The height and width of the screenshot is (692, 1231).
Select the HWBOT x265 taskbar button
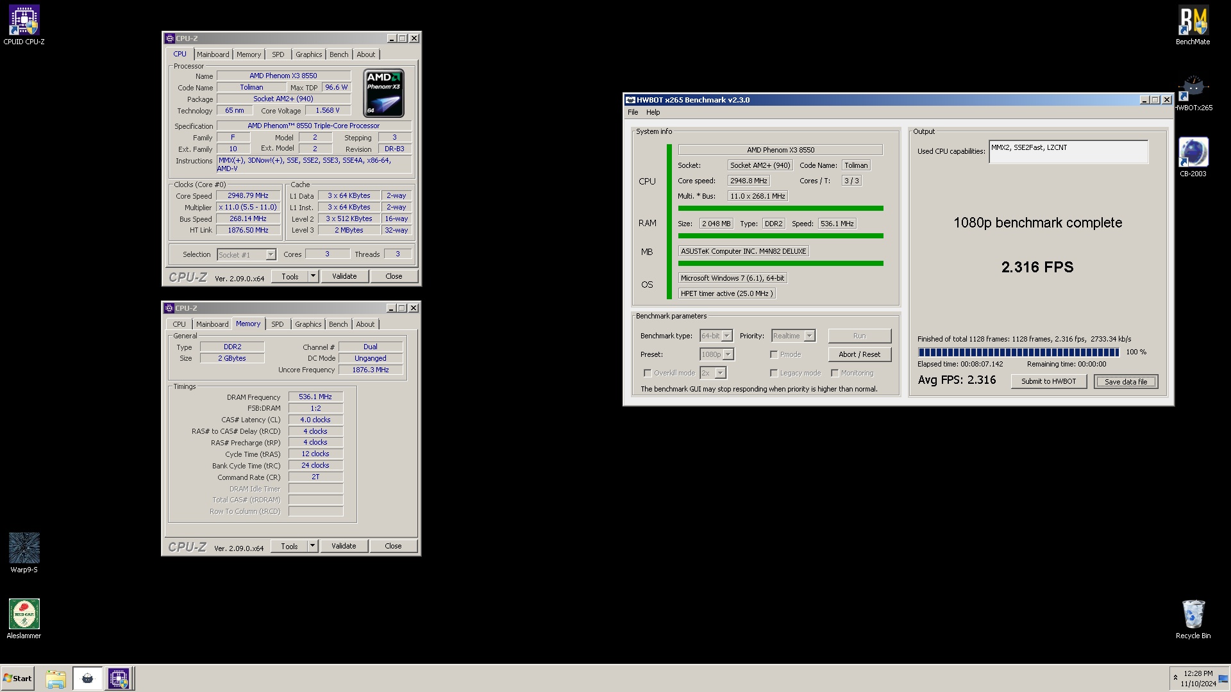pyautogui.click(x=88, y=679)
